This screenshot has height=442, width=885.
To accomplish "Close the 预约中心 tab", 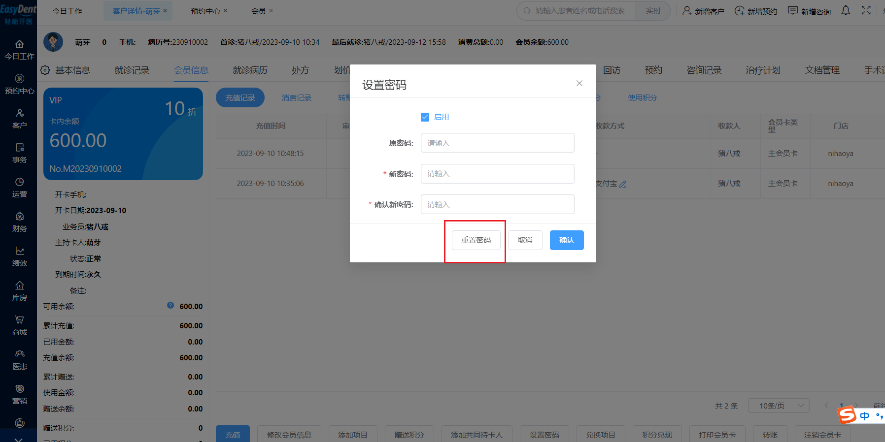I will click(226, 10).
